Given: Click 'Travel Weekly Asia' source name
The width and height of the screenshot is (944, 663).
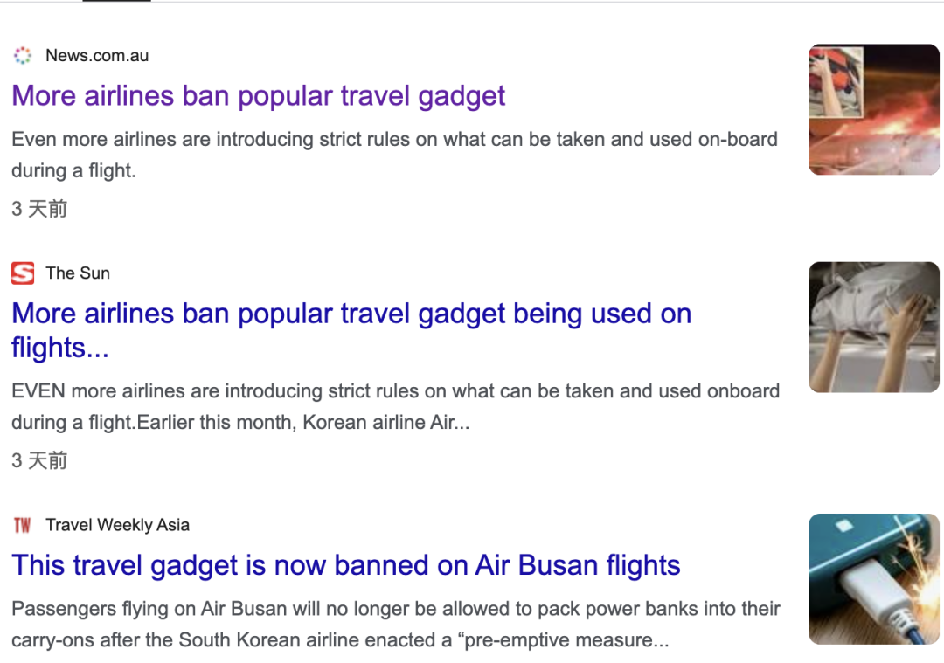Looking at the screenshot, I should [x=117, y=525].
